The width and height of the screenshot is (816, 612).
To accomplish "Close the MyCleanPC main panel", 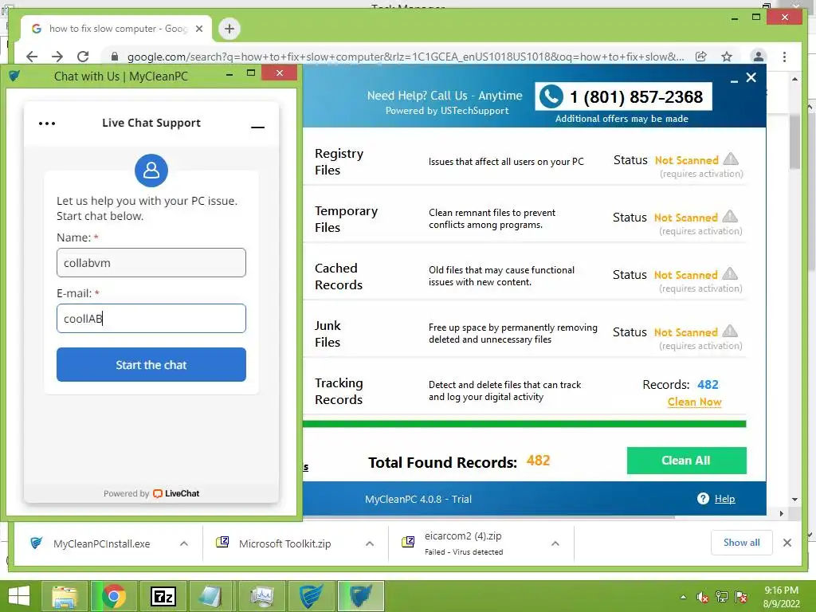I will [x=751, y=77].
